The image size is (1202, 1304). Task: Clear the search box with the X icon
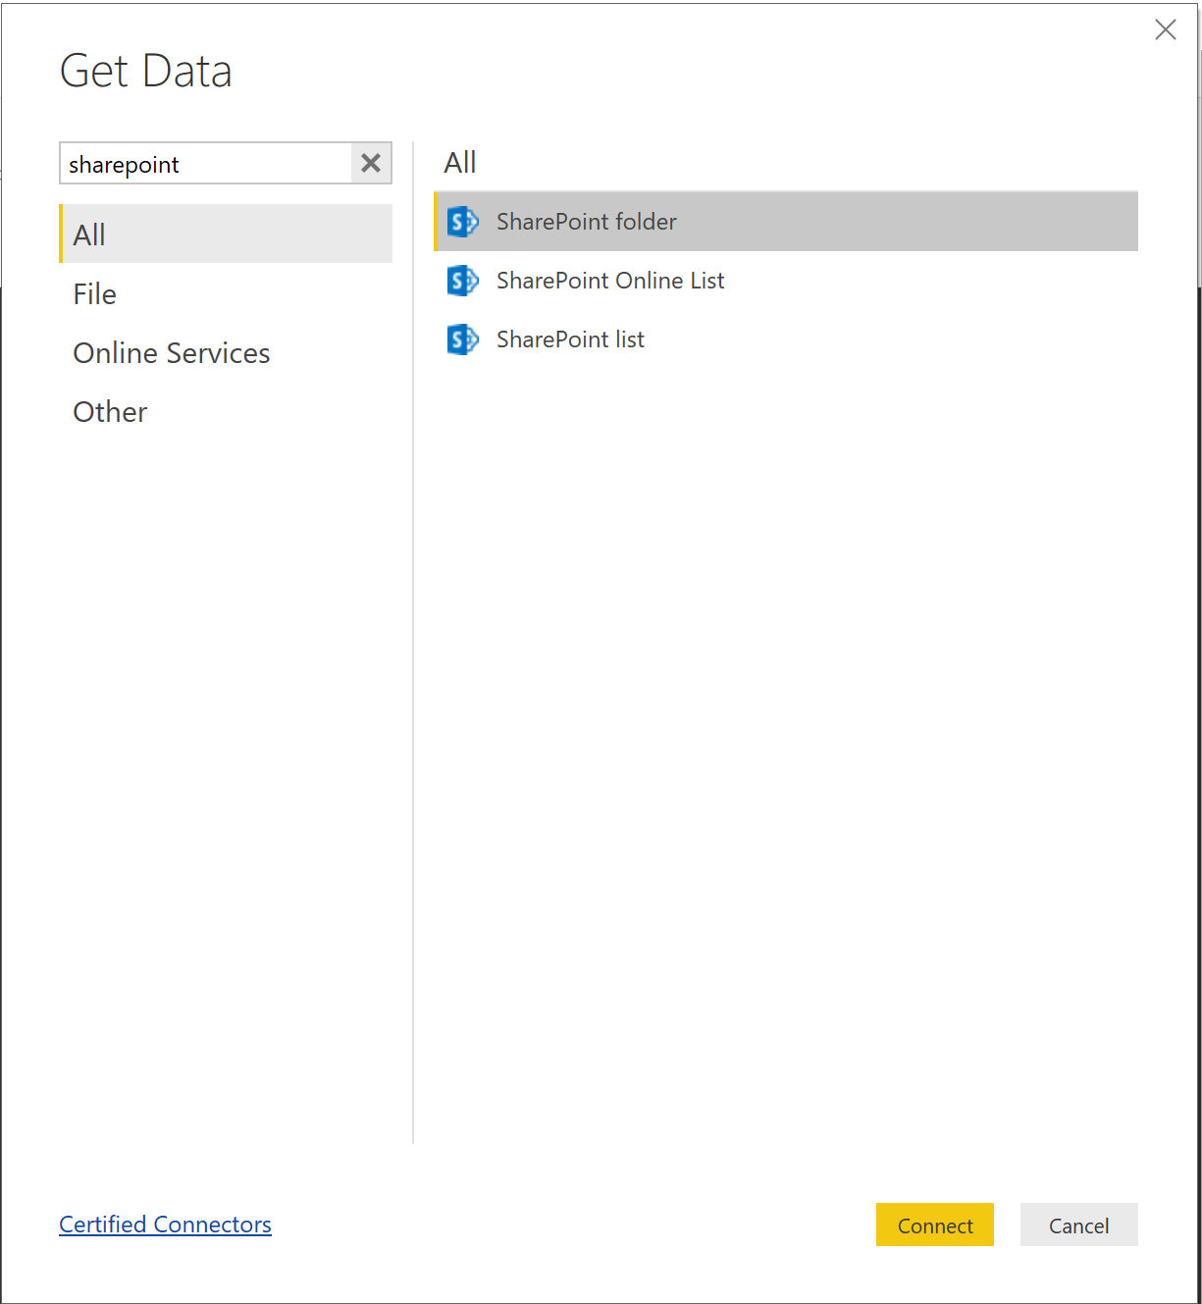pyautogui.click(x=371, y=163)
